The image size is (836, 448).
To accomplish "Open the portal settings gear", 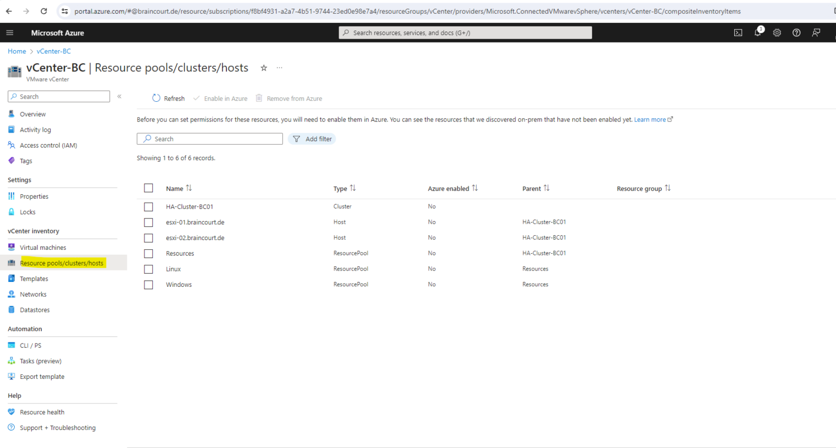I will (x=777, y=33).
